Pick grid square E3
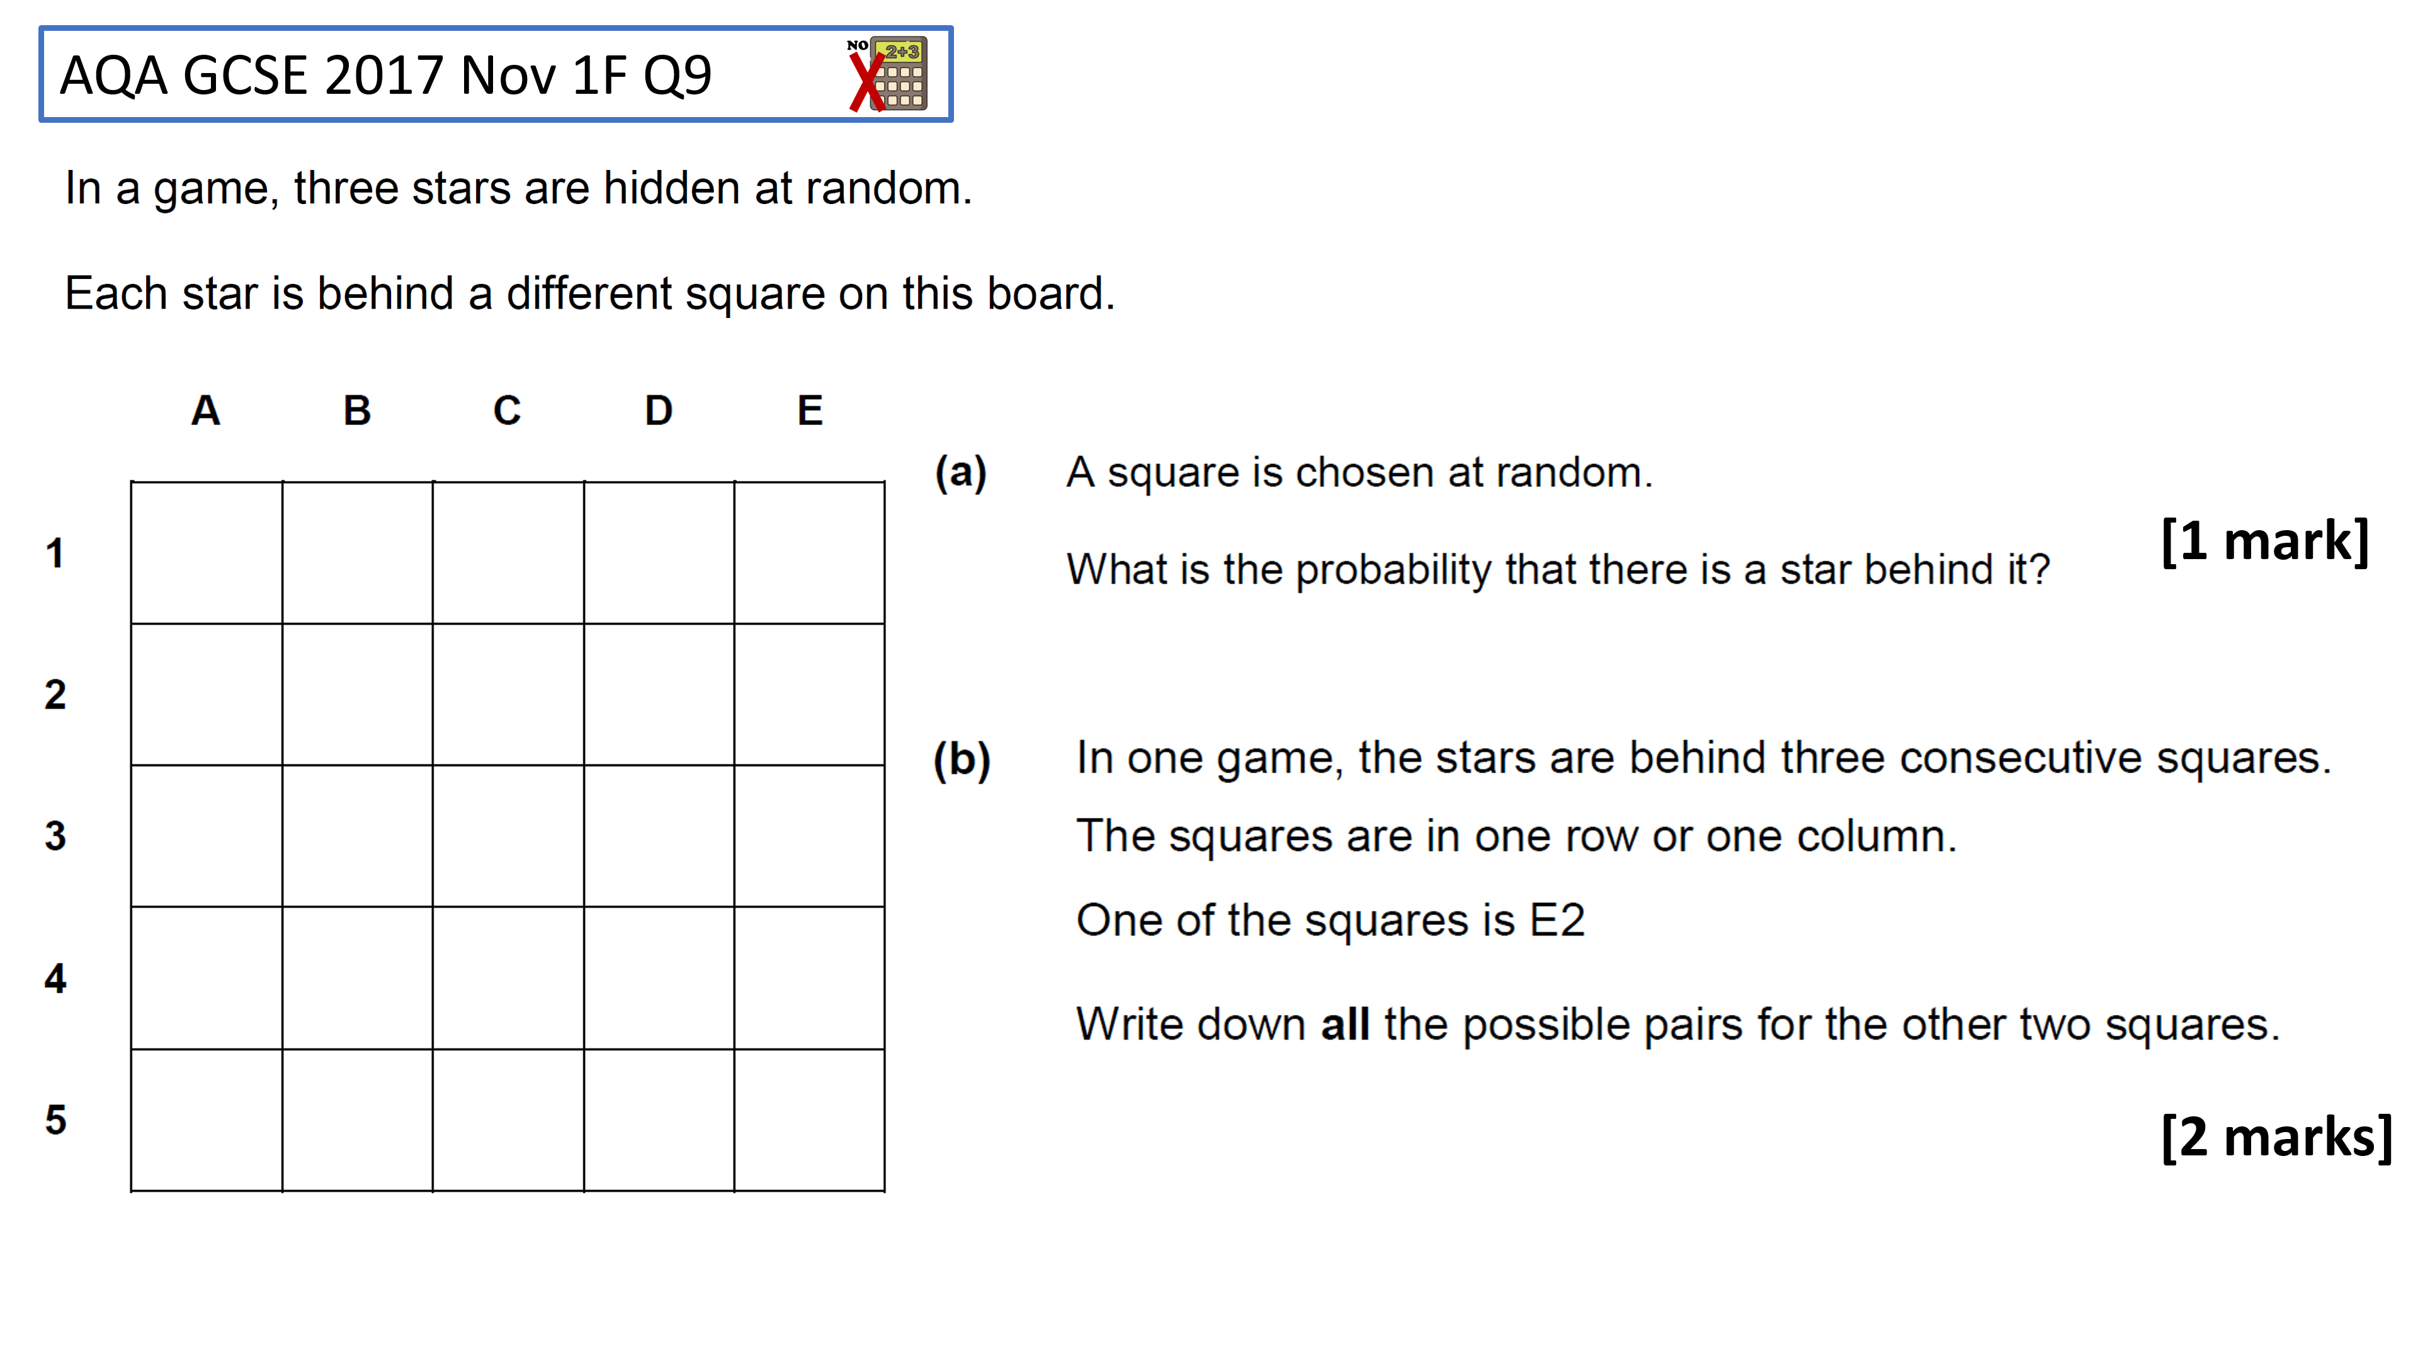 pyautogui.click(x=809, y=836)
